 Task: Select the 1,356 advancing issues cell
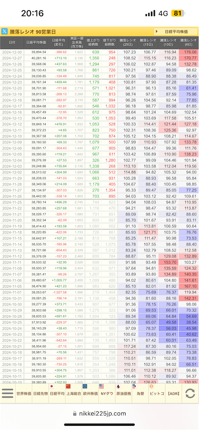(x=93, y=58)
